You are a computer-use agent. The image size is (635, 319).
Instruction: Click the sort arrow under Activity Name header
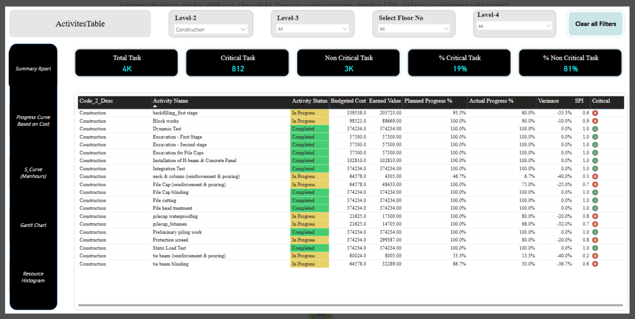point(155,106)
